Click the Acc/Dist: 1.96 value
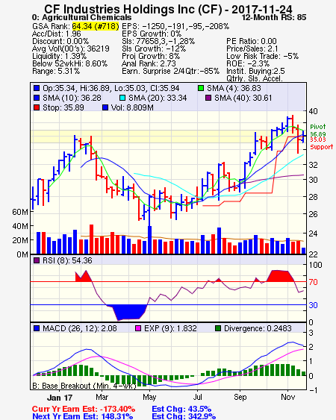 57,34
